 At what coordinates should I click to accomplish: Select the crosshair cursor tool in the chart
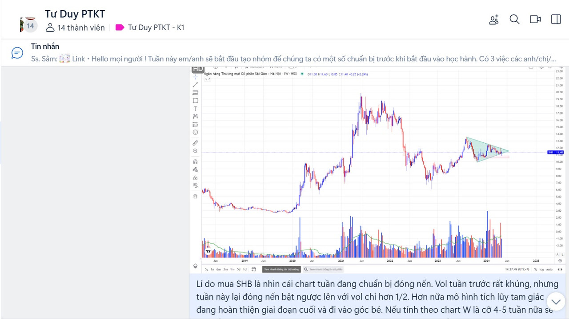point(195,77)
